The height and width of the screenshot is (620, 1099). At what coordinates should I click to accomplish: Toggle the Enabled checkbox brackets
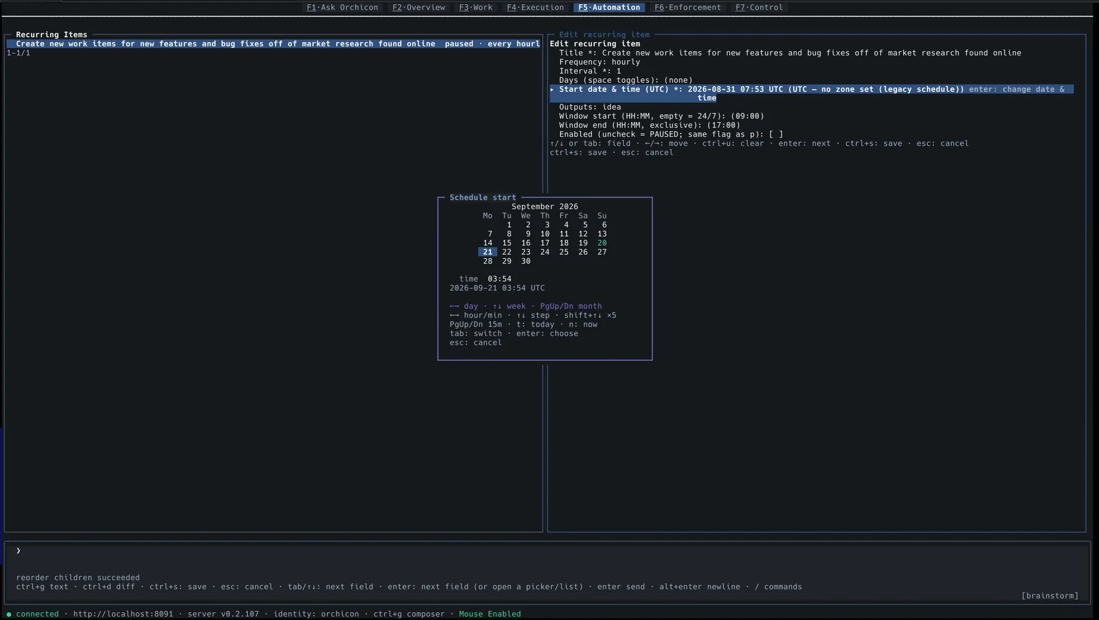(x=775, y=134)
